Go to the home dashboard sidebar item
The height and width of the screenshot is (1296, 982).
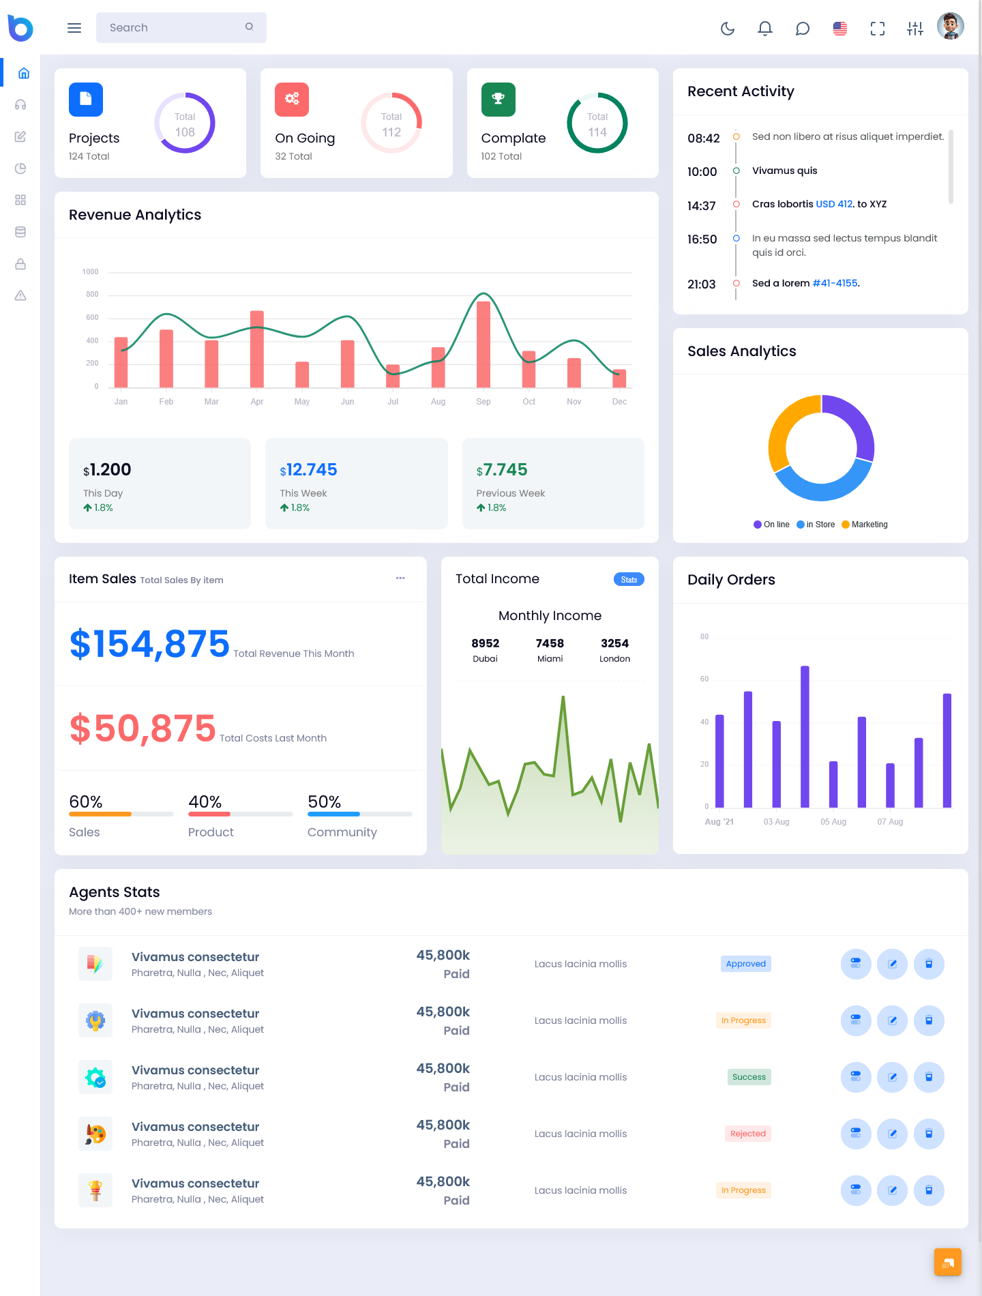coord(23,73)
